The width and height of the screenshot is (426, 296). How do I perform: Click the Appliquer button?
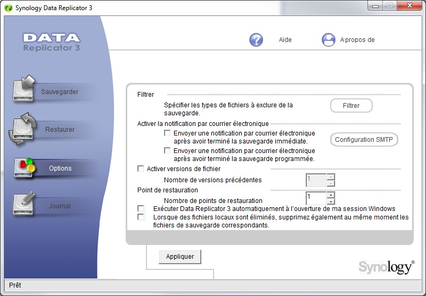pyautogui.click(x=180, y=257)
